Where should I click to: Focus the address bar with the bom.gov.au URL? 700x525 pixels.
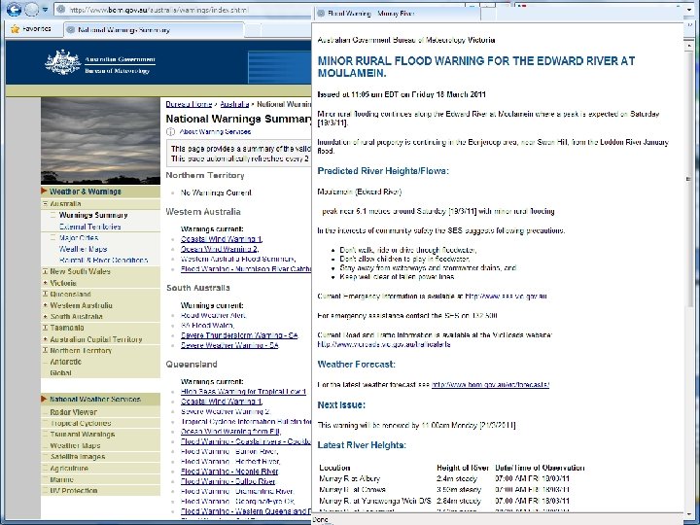click(x=183, y=10)
